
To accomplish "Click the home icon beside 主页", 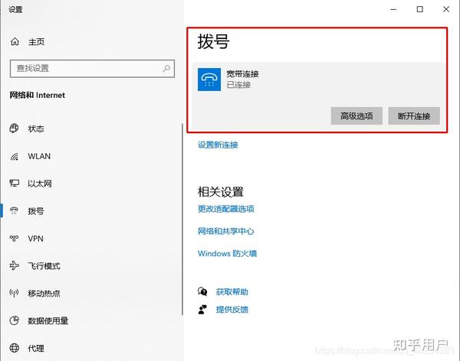I will click(x=15, y=42).
